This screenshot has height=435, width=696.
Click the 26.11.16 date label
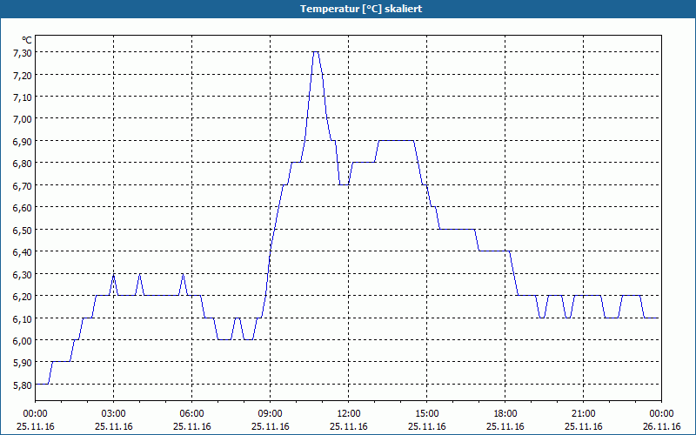pyautogui.click(x=661, y=426)
